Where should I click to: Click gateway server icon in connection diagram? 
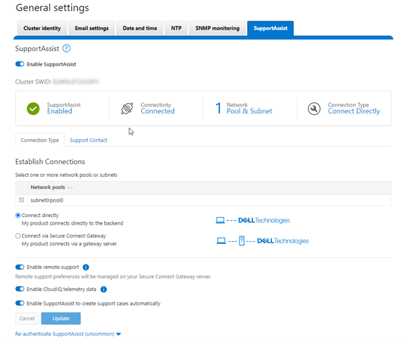[241, 240]
